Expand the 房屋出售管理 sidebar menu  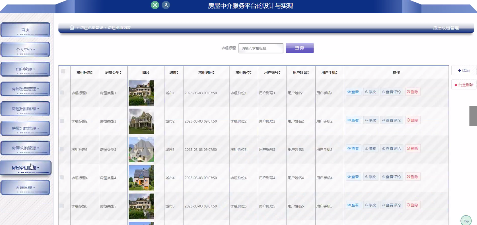click(25, 129)
